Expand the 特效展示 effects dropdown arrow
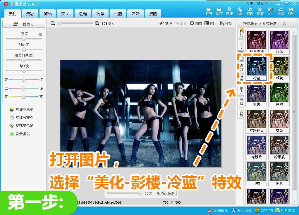 tap(284, 24)
